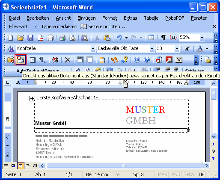Click the FlowFact paragraph-plus icon
The image size is (220, 180).
coord(42,60)
